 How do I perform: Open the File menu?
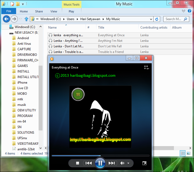pyautogui.click(x=9, y=11)
